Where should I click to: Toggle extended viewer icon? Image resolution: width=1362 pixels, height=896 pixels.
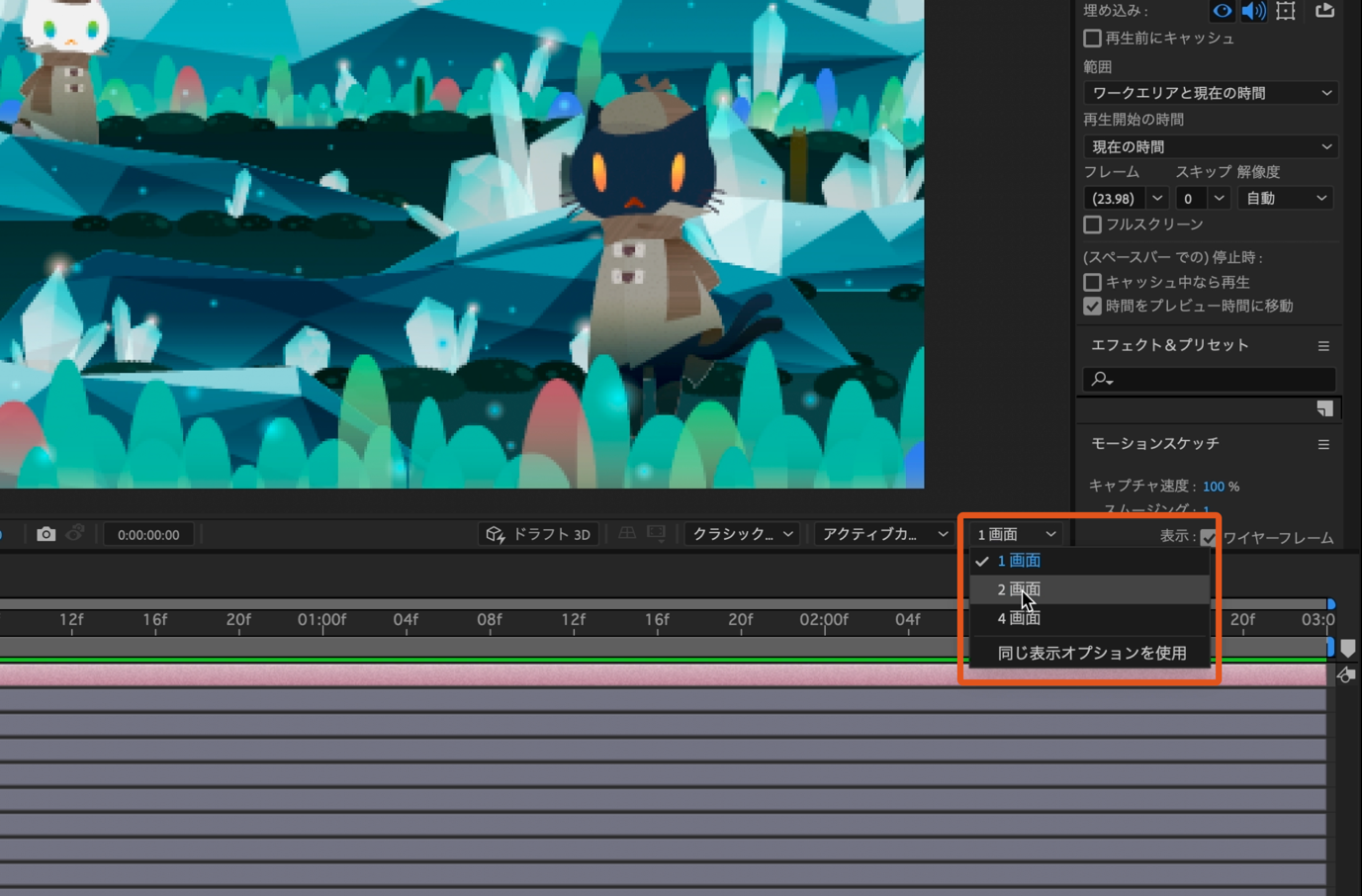coord(656,534)
